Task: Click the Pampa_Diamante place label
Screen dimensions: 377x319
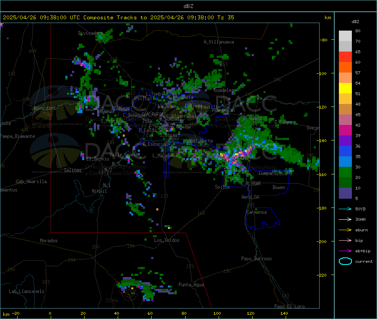Action: tap(17, 136)
